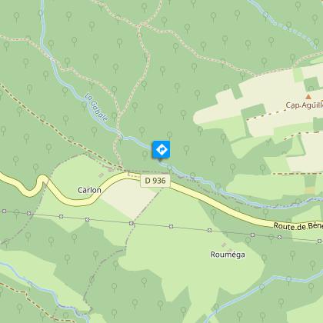Click the power pylon on the dashed boundary line

[132, 224]
